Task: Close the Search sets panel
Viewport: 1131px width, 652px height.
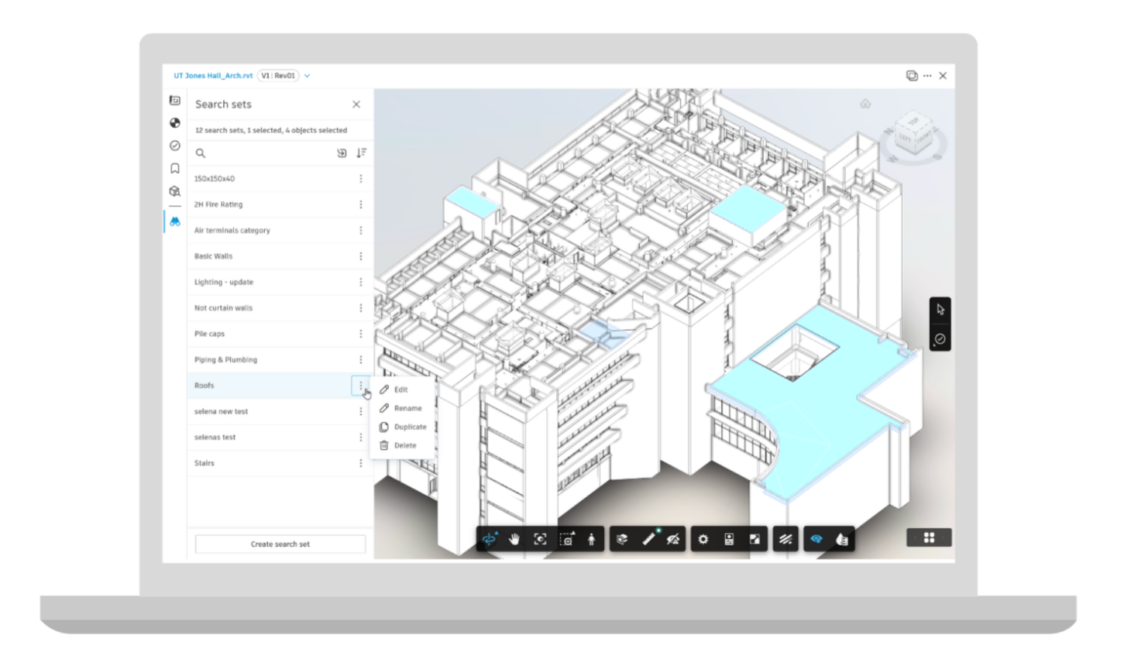Action: point(356,105)
